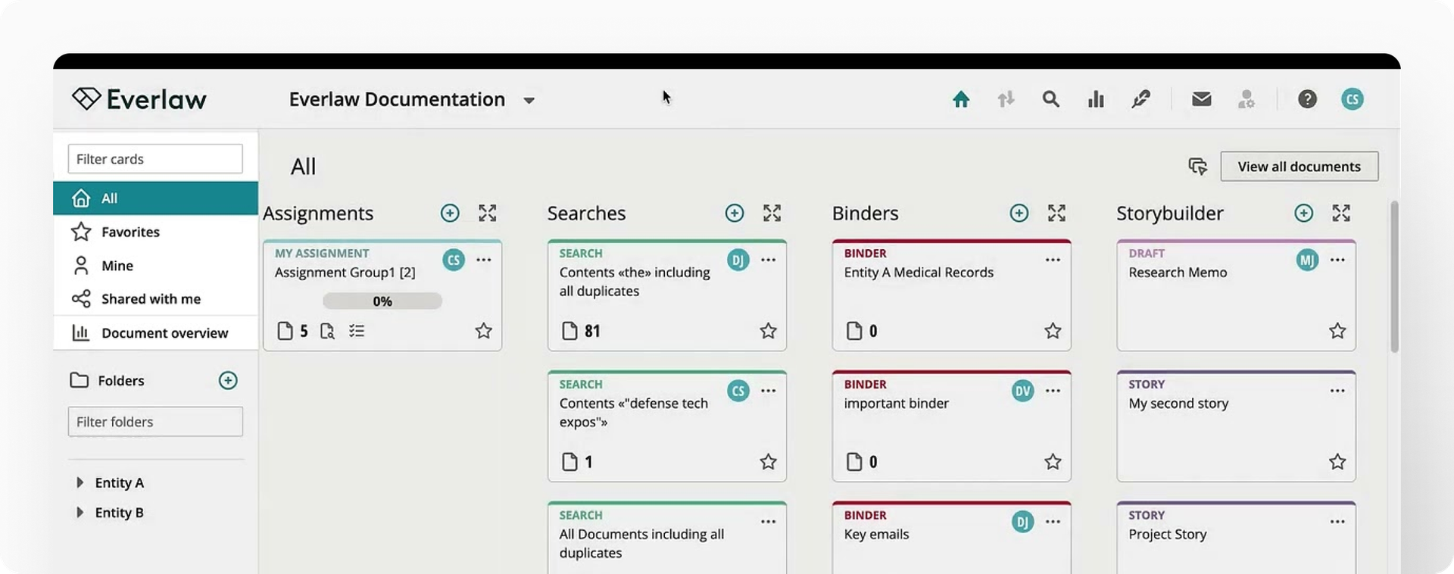The image size is (1454, 574).
Task: Add a new Storybuilder item with plus icon
Action: (x=1303, y=214)
